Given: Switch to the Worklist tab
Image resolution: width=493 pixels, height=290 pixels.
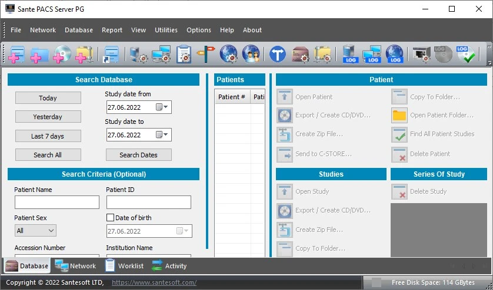Looking at the screenshot, I should 124,266.
